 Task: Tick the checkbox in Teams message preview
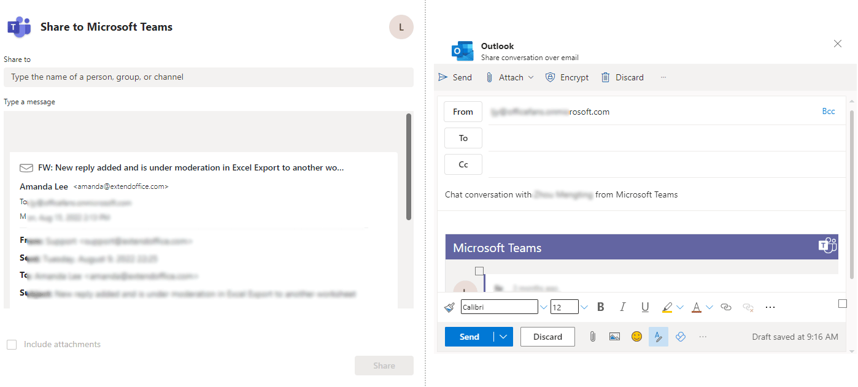[479, 271]
